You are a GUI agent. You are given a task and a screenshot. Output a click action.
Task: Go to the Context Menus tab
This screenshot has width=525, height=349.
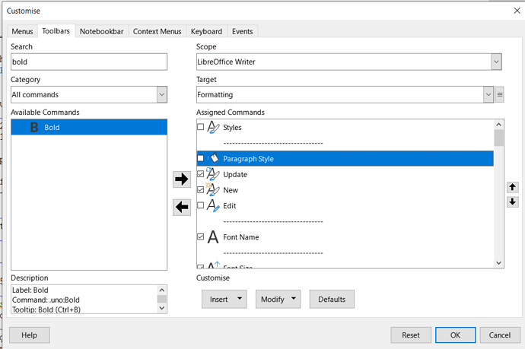[157, 31]
